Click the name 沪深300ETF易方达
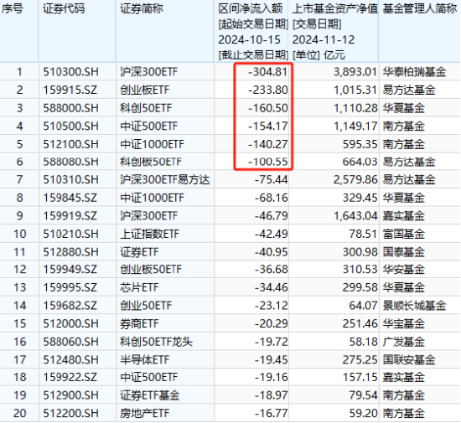461x423 pixels. click(x=165, y=179)
